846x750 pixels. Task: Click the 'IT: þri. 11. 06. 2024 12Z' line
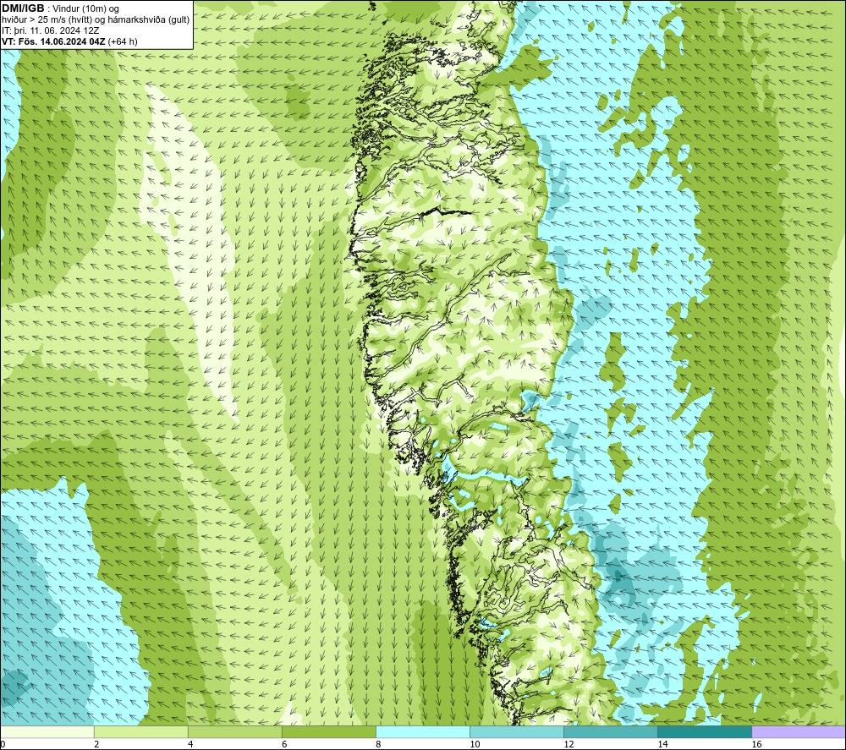(x=49, y=30)
